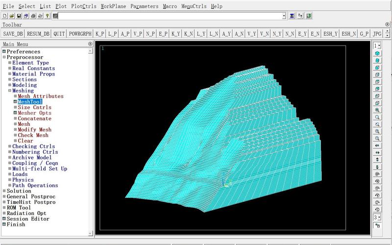Image resolution: width=392 pixels, height=245 pixels.
Task: Click the Print icon in the top toolbar
Action: click(x=33, y=16)
